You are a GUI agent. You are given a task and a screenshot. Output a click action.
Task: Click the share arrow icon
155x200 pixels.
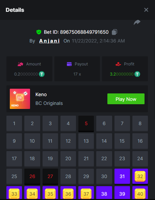tap(137, 22)
